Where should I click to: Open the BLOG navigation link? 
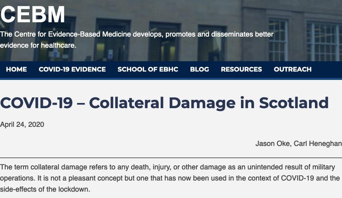click(x=200, y=69)
